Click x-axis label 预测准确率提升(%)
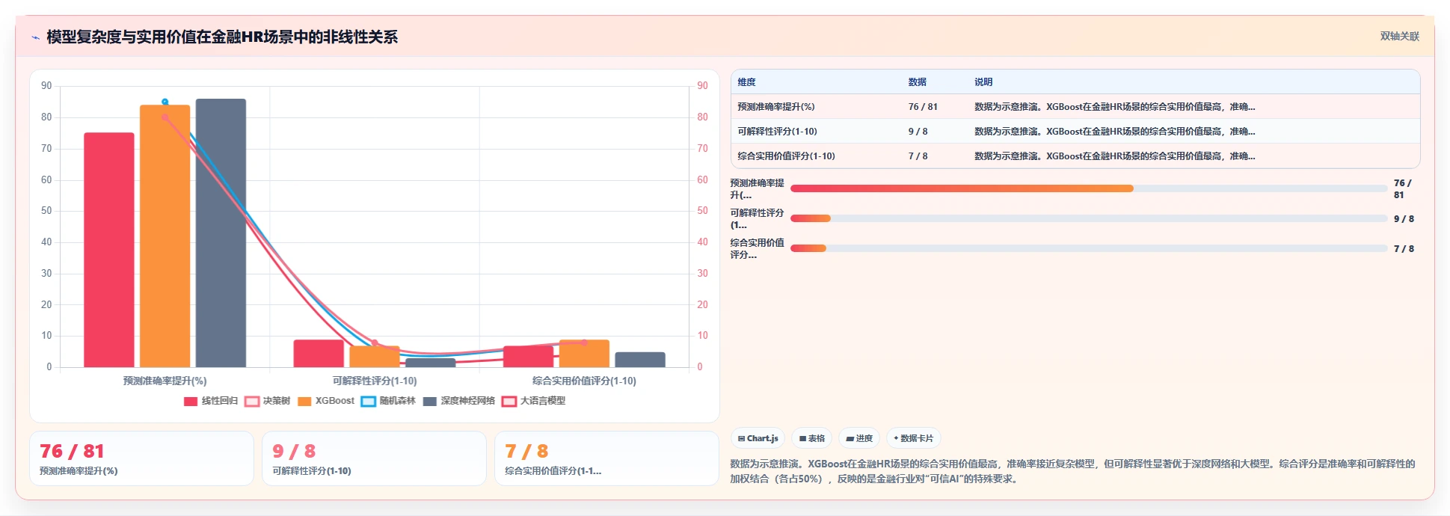1450x516 pixels. 165,381
